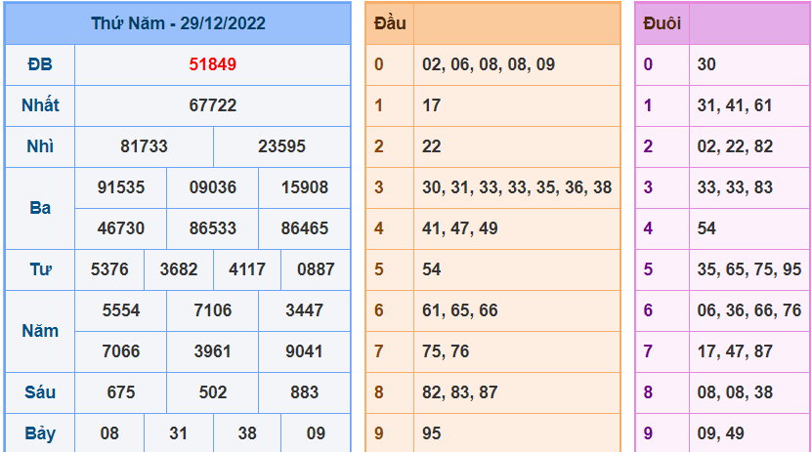Select fourth prize number 4117

pyautogui.click(x=247, y=269)
